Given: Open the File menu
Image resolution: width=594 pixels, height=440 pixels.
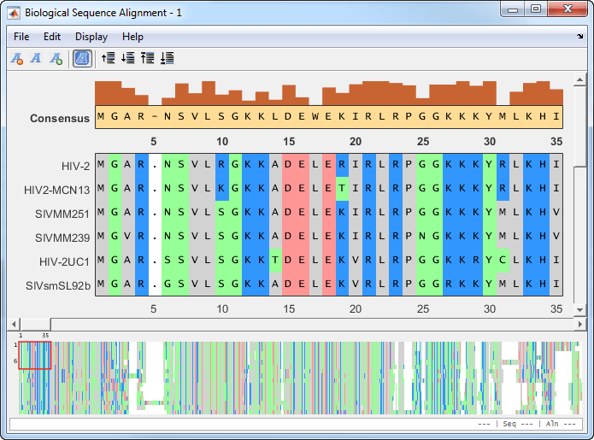Looking at the screenshot, I should pyautogui.click(x=21, y=37).
